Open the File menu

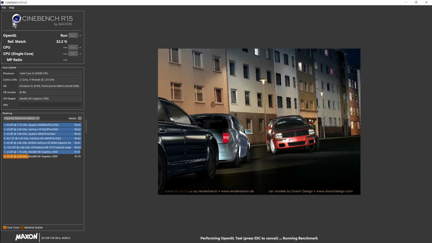pos(4,7)
